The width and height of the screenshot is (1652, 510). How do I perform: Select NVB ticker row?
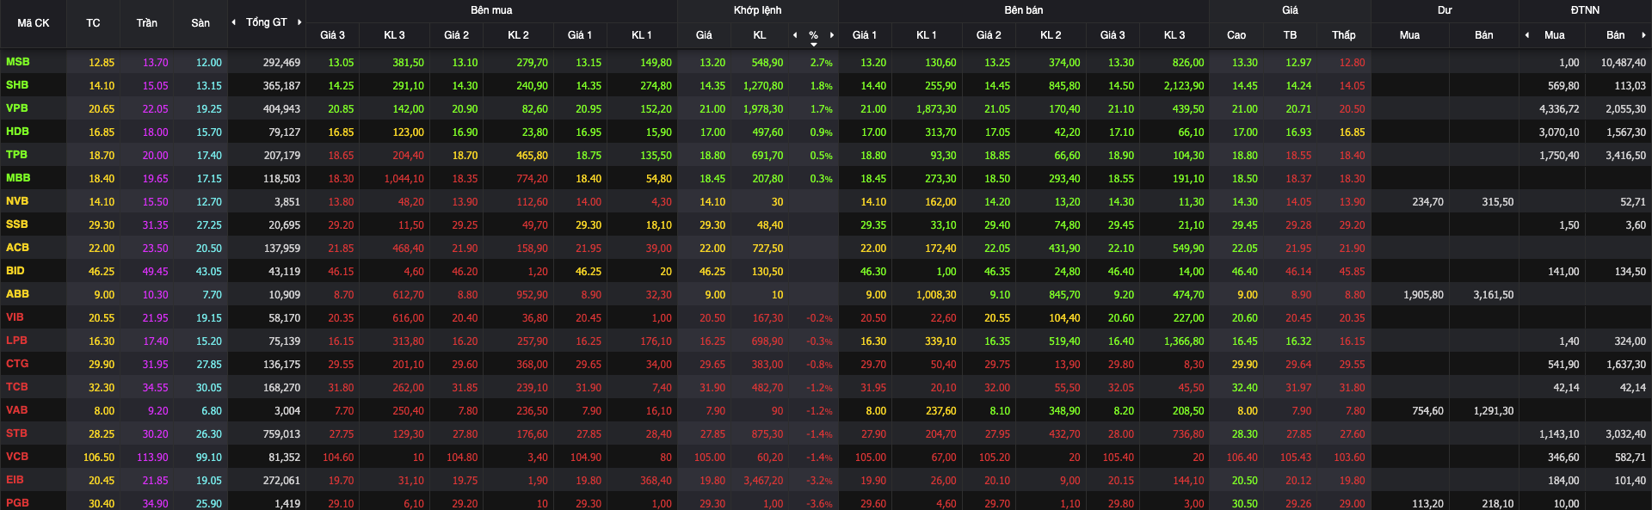(x=17, y=201)
